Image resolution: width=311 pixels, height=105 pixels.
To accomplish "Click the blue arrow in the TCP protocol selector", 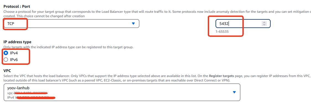I will [x=133, y=24].
